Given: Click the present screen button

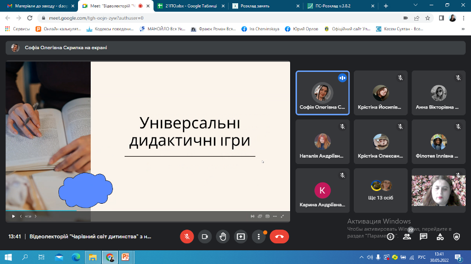Looking at the screenshot, I should 241,236.
